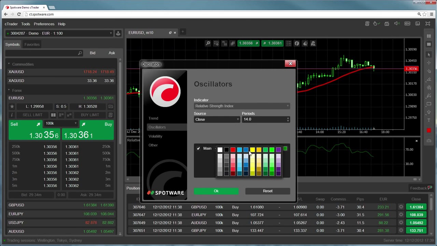Click the symbol search input field

pos(44,53)
